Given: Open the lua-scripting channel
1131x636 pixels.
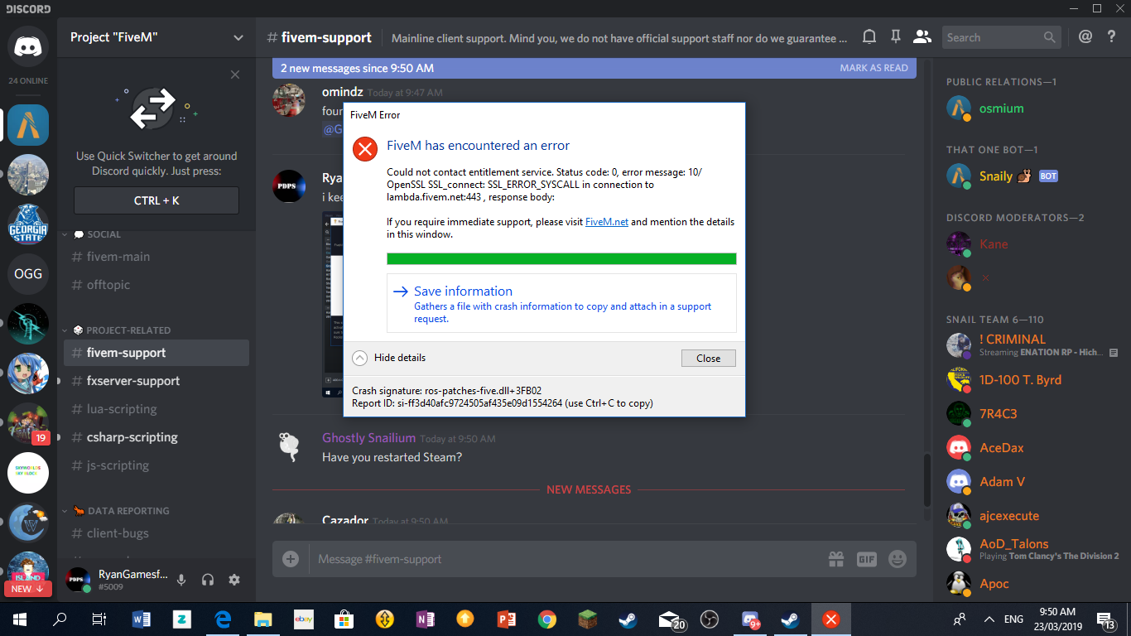Looking at the screenshot, I should click(156, 409).
